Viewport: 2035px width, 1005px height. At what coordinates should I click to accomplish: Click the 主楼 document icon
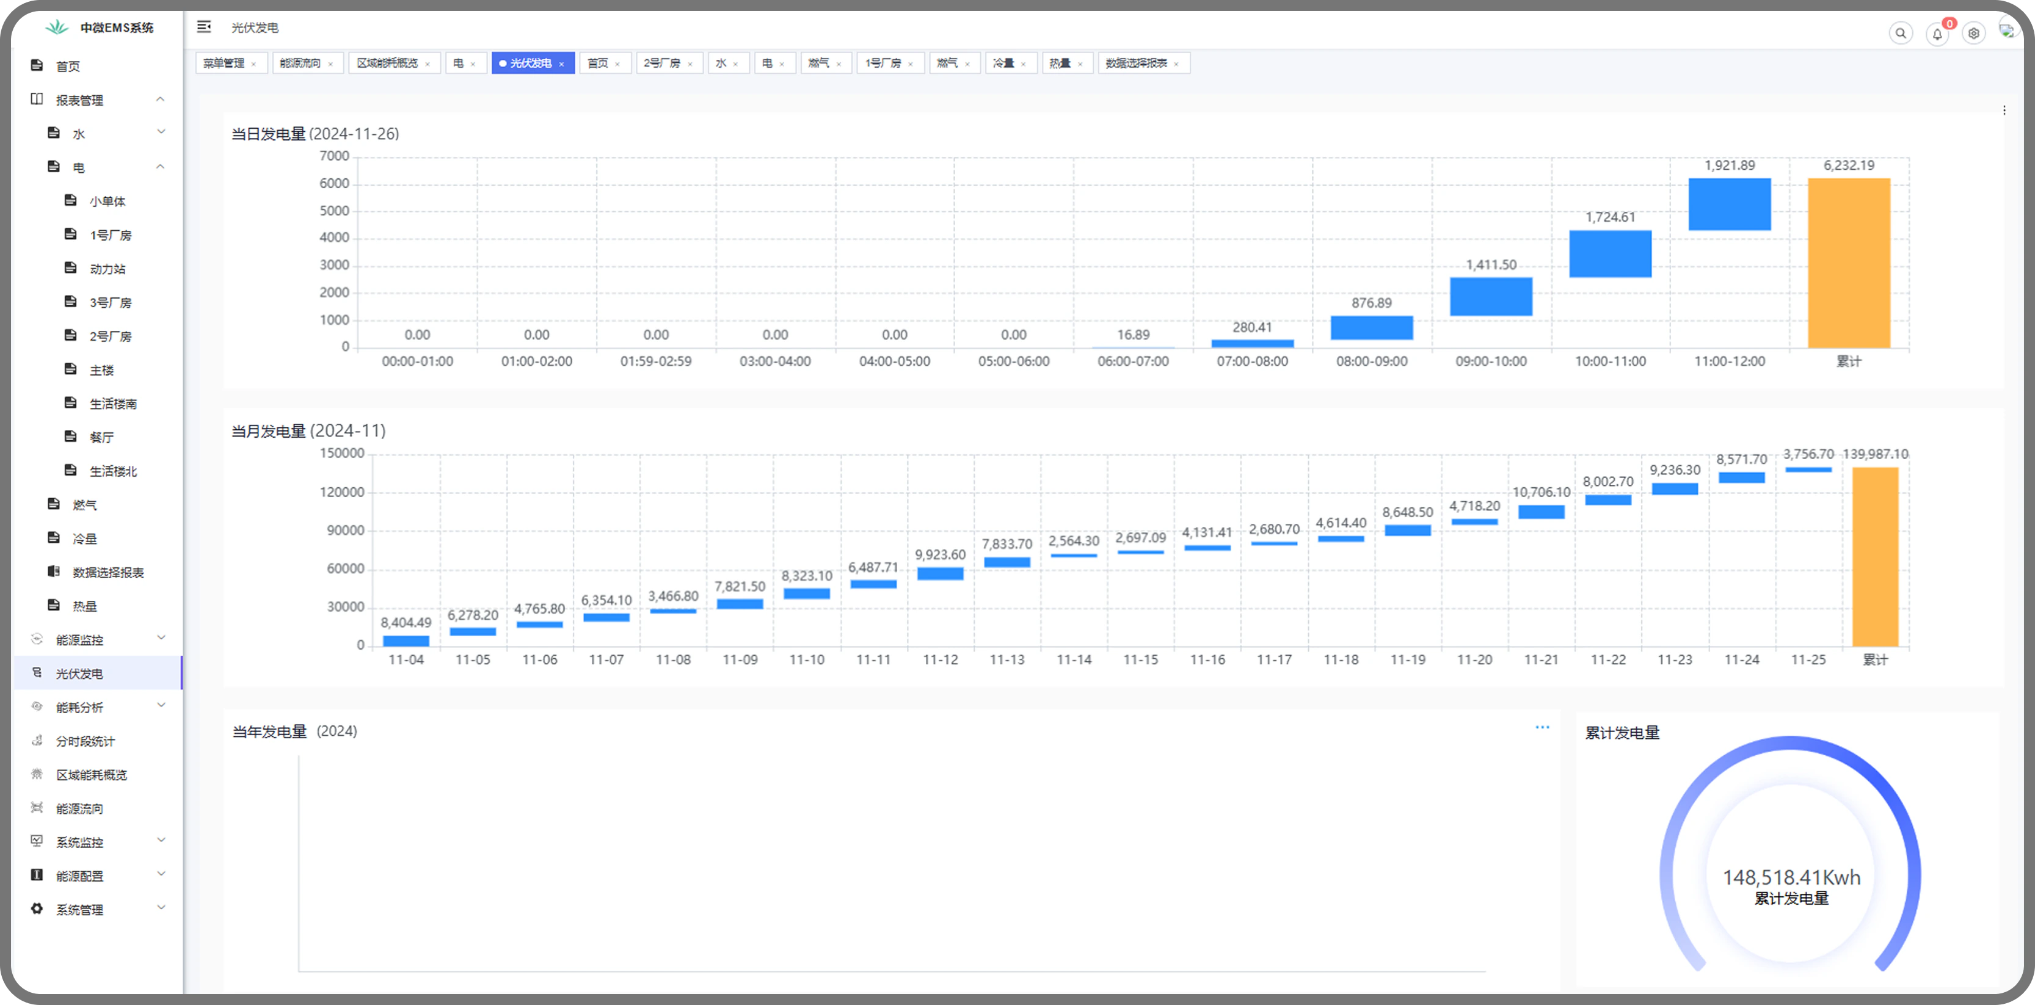(x=70, y=369)
